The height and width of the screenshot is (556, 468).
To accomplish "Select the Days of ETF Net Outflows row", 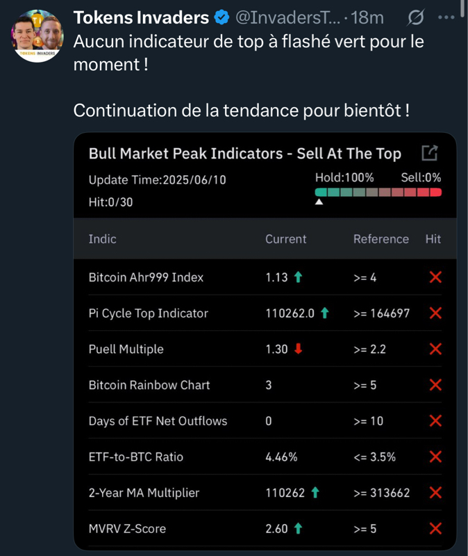I will [x=158, y=421].
